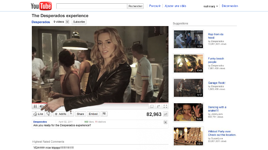Screen dimensions: 268x150
Task: Toggle the video player size icon
Action: click(152, 106)
